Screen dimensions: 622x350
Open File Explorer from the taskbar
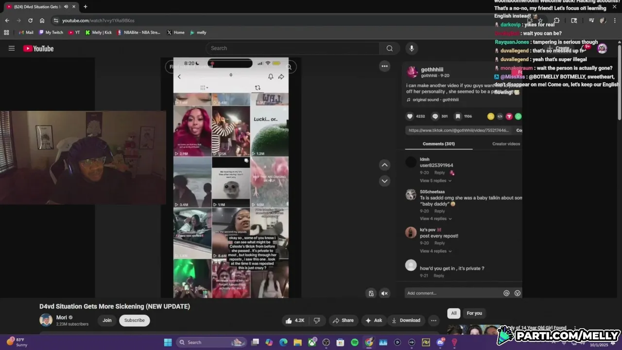point(297,342)
